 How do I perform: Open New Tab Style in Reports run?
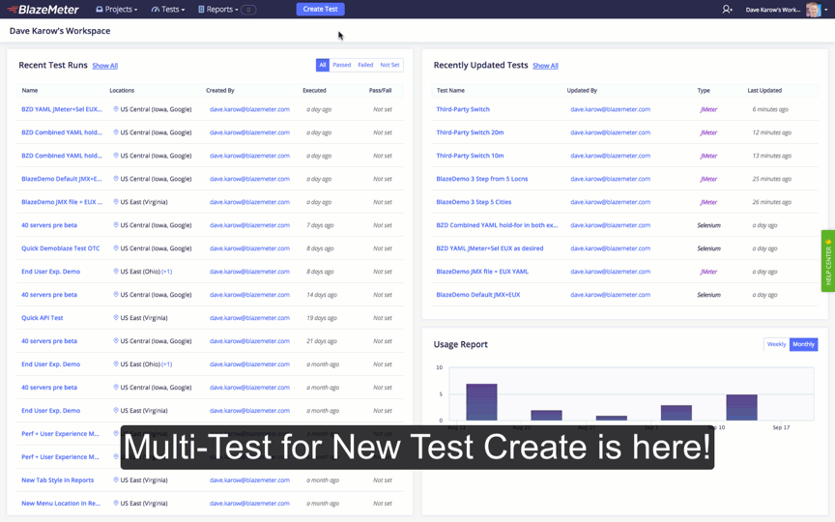point(58,479)
